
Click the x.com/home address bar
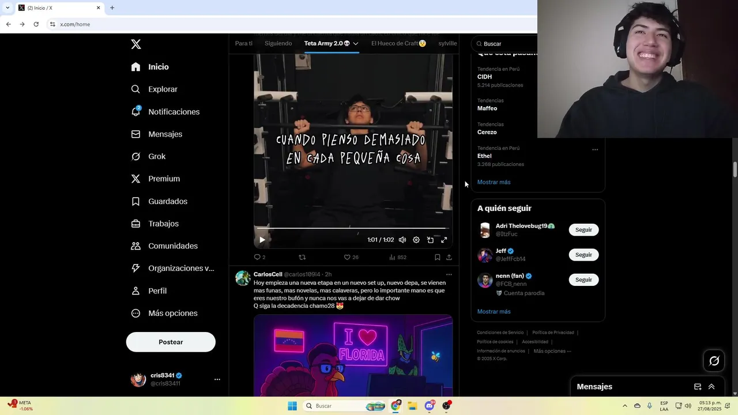point(75,24)
